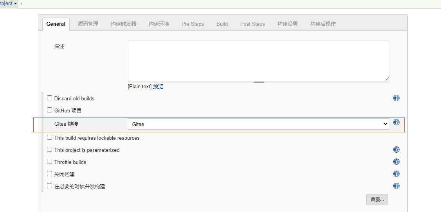
Task: Open help for Discard old builds
Action: point(396,98)
